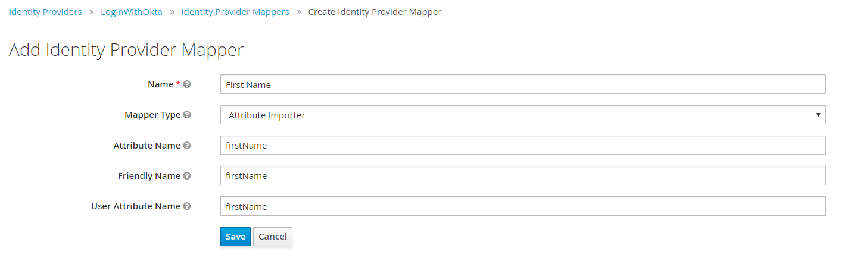Select the User Attribute Name input field

[x=522, y=206]
